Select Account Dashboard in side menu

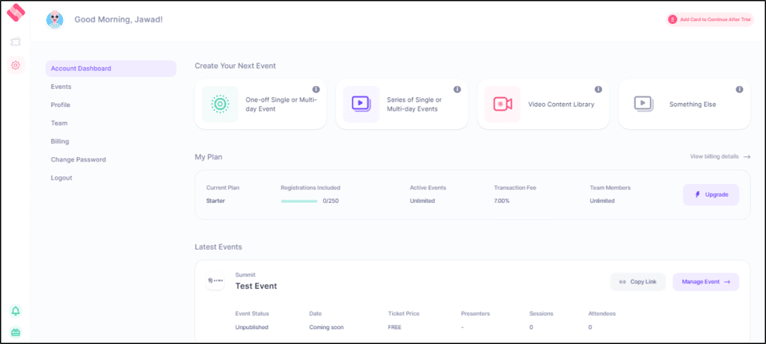[x=111, y=68]
